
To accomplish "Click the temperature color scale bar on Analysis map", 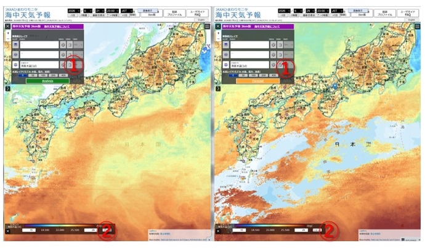I will (x=60, y=225).
